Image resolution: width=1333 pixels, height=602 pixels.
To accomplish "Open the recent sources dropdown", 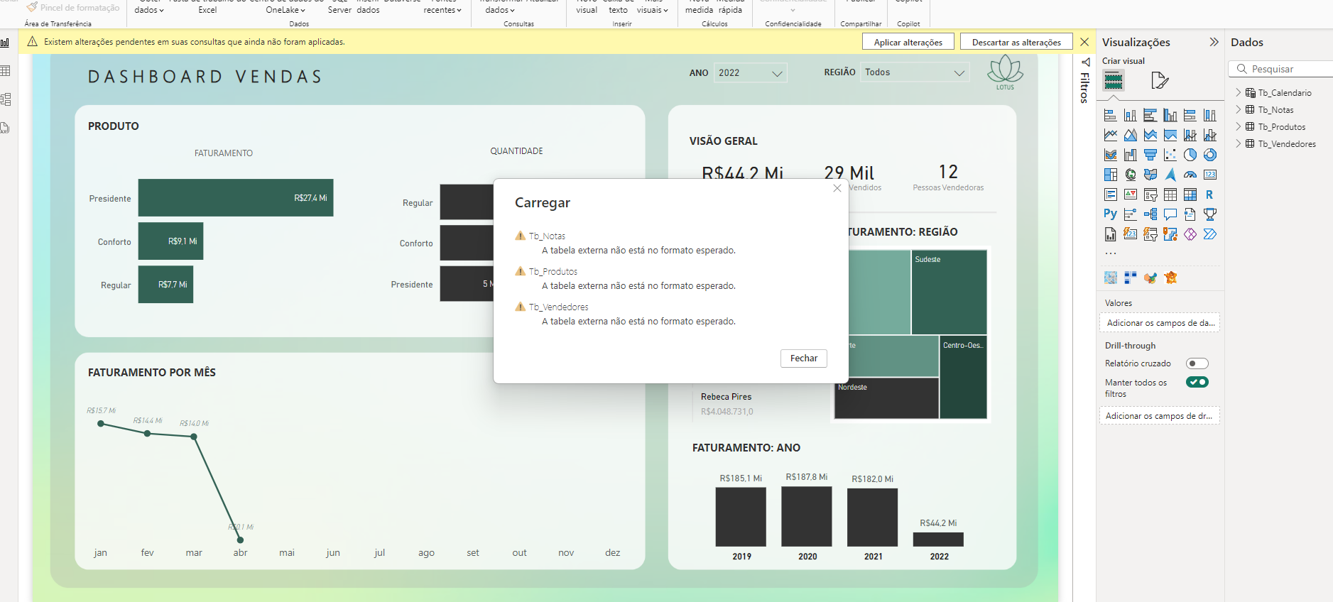I will point(442,10).
